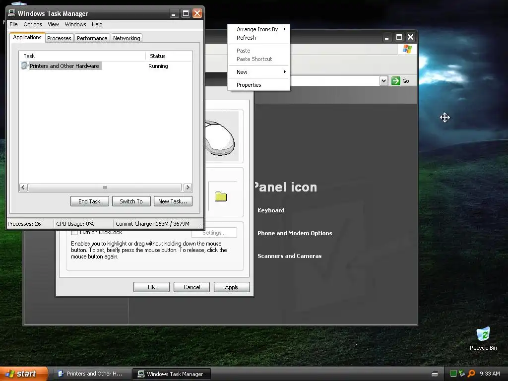The width and height of the screenshot is (508, 381).
Task: Activate Windows Task Manager taskbar button
Action: [x=172, y=374]
